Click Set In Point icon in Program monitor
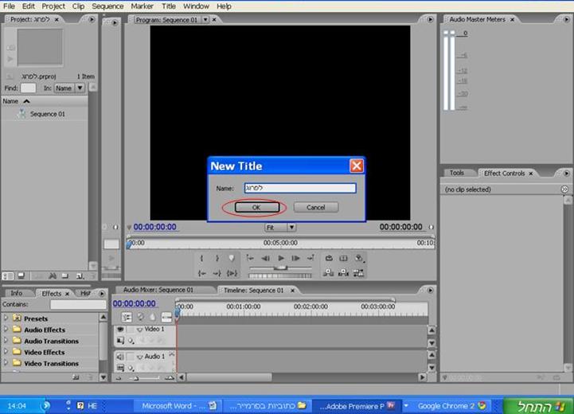 point(201,259)
